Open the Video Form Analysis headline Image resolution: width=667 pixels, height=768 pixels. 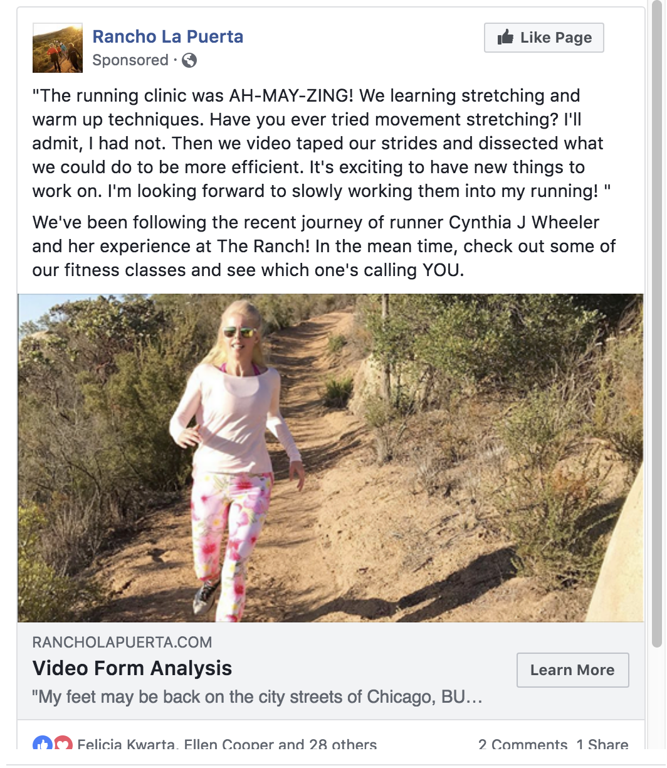click(132, 668)
